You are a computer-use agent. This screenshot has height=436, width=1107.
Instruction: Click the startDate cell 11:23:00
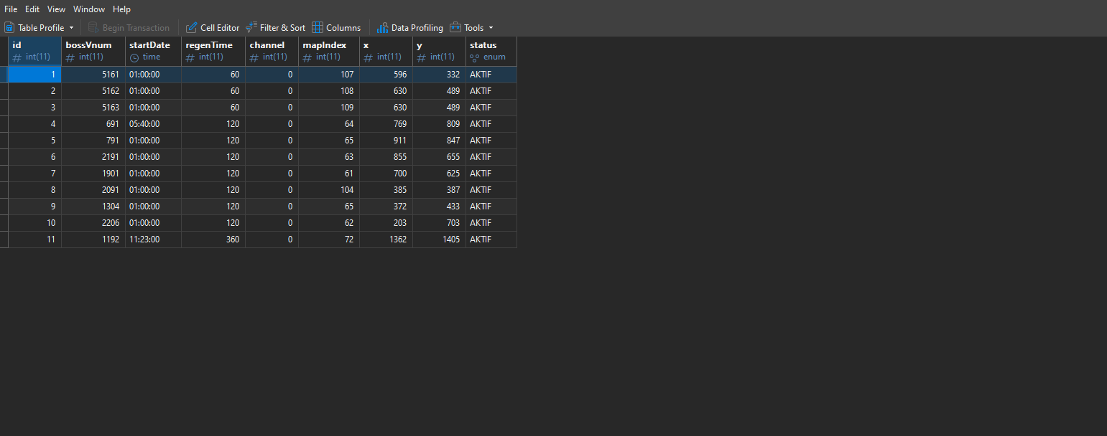(x=153, y=240)
